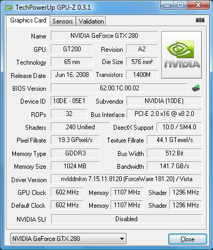Click the GPU Clock field 602 MHz
Image resolution: width=213 pixels, height=250 pixels.
[67, 192]
